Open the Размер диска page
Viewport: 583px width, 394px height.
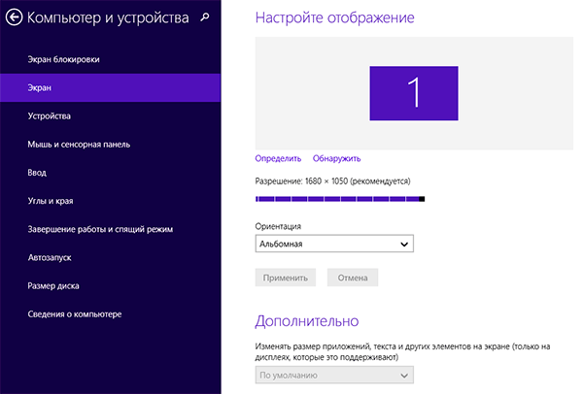[54, 286]
